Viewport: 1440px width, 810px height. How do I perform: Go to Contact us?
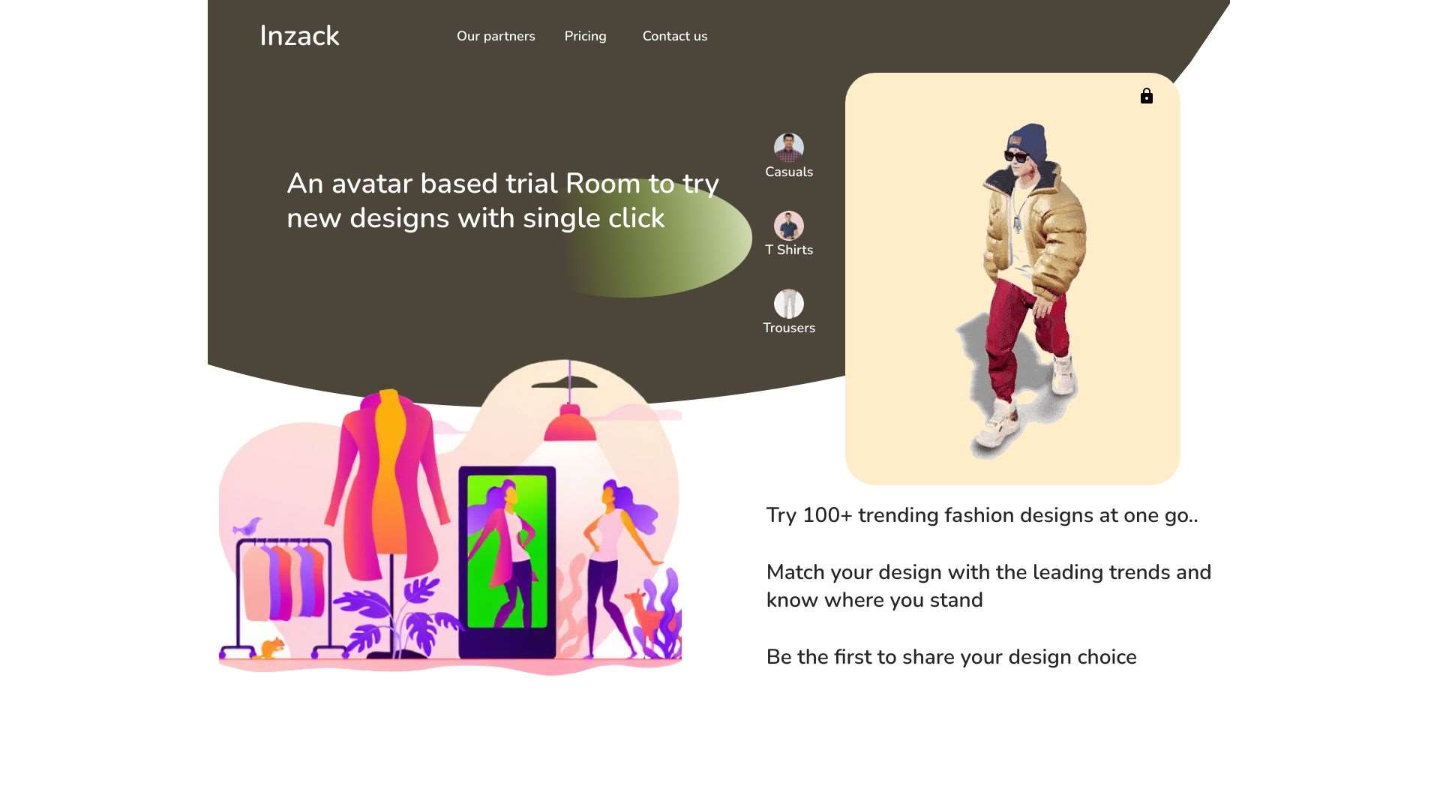(674, 36)
